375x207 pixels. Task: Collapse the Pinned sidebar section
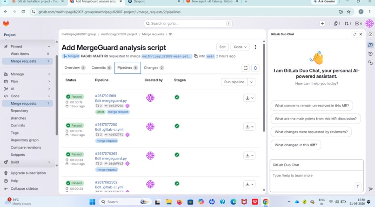[x=27, y=47]
